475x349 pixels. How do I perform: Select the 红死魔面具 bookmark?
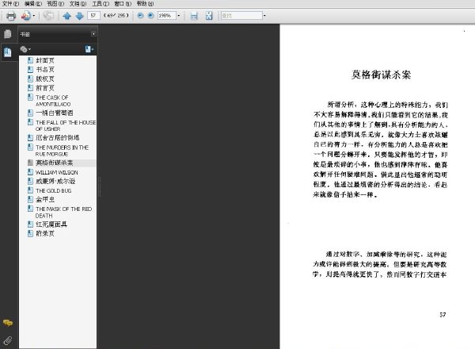click(51, 224)
